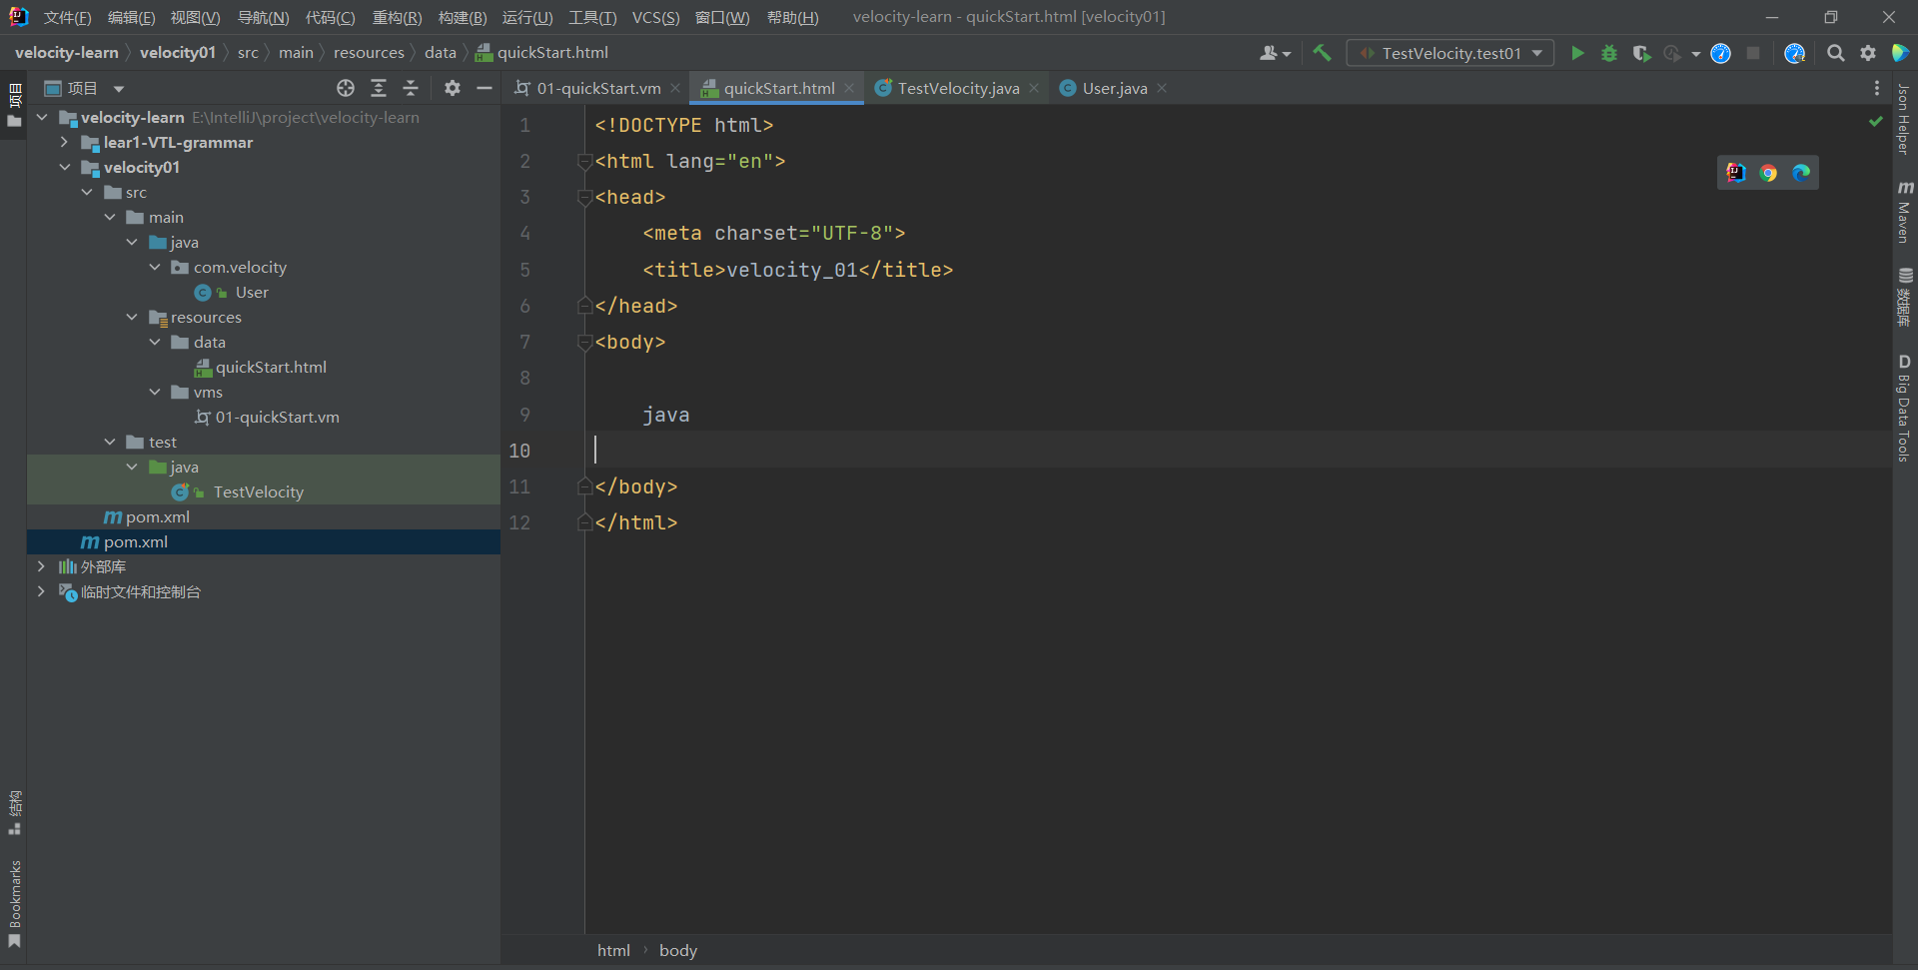Open dropdown arrow next to profiler run icon
The height and width of the screenshot is (970, 1918).
pyautogui.click(x=1695, y=54)
